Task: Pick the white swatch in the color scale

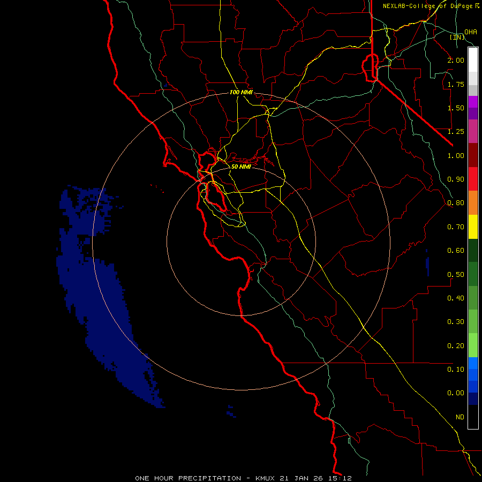Action: pos(473,60)
